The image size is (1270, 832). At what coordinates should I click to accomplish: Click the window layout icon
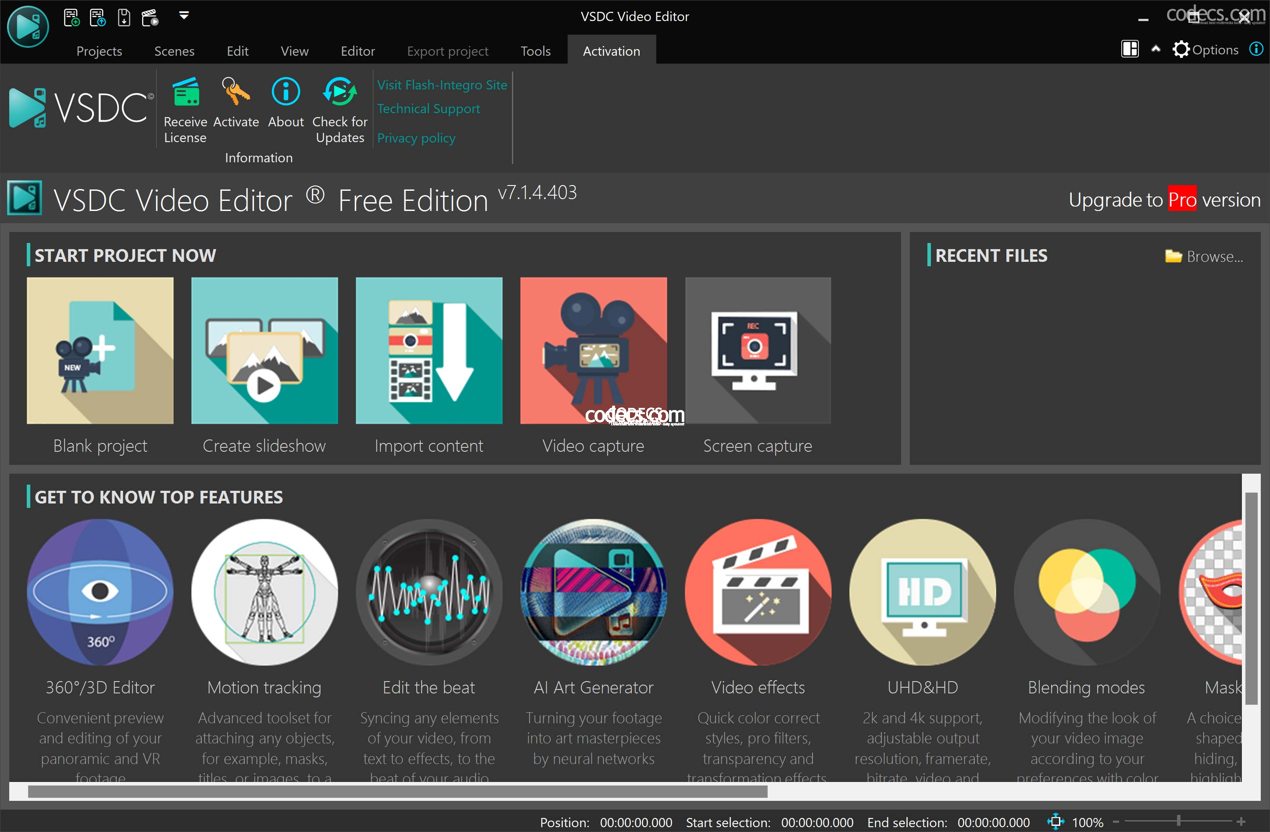1130,50
